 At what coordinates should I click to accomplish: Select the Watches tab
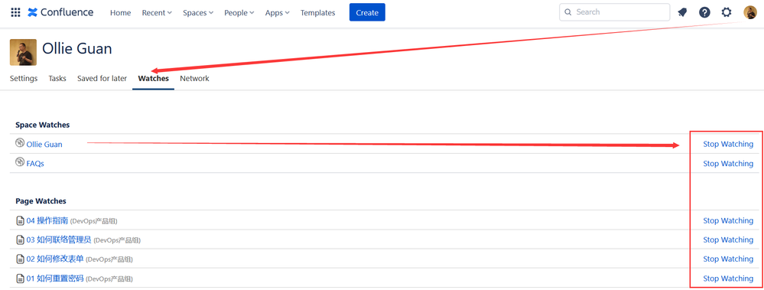click(154, 79)
